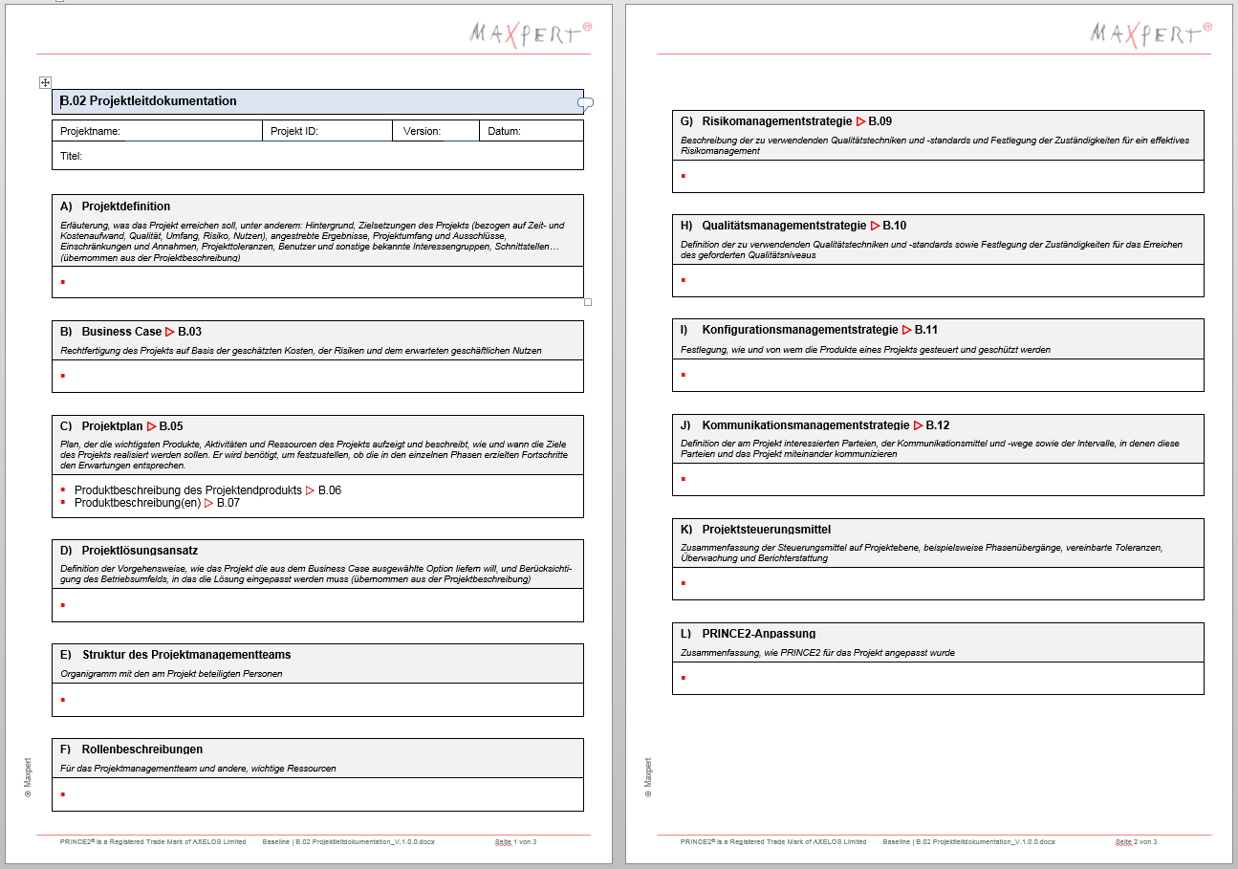Click the Titel row of header table
The image size is (1238, 869).
coord(315,156)
